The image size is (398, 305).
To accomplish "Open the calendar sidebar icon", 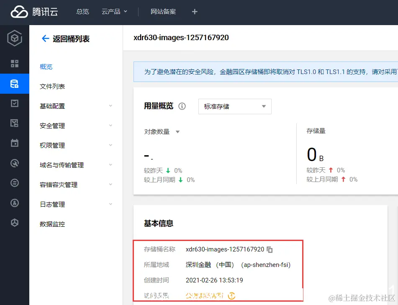I will (15, 143).
